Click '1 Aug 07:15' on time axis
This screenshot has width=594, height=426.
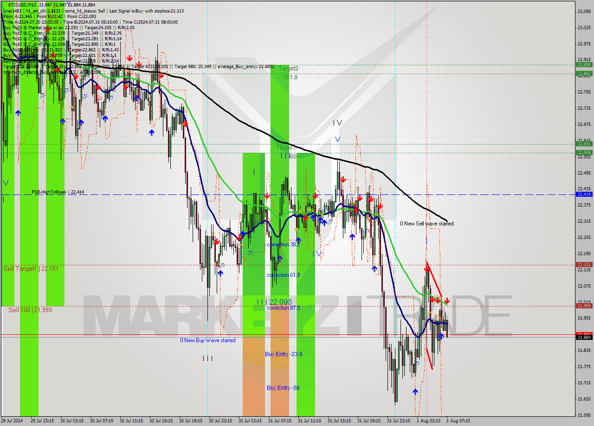pos(458,421)
